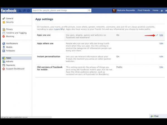Click On status for Apps you use
167x125 pixels.
click(x=118, y=35)
